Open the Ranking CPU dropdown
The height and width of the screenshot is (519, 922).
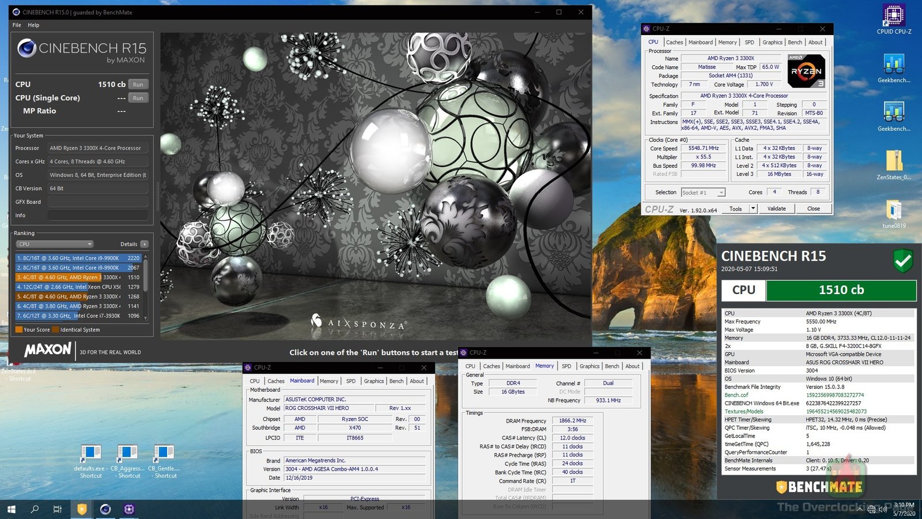(x=54, y=244)
